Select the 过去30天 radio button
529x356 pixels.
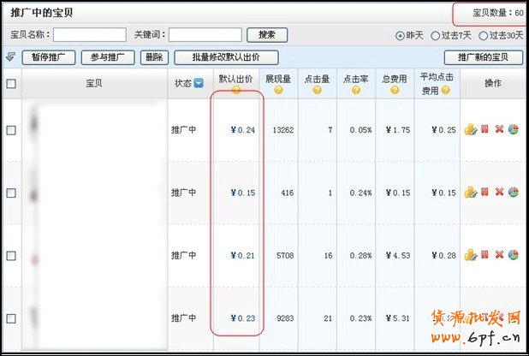click(483, 36)
